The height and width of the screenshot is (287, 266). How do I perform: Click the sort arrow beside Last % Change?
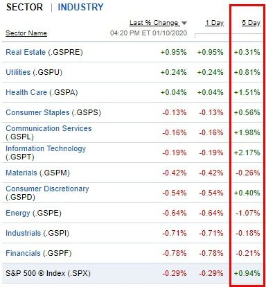(184, 23)
